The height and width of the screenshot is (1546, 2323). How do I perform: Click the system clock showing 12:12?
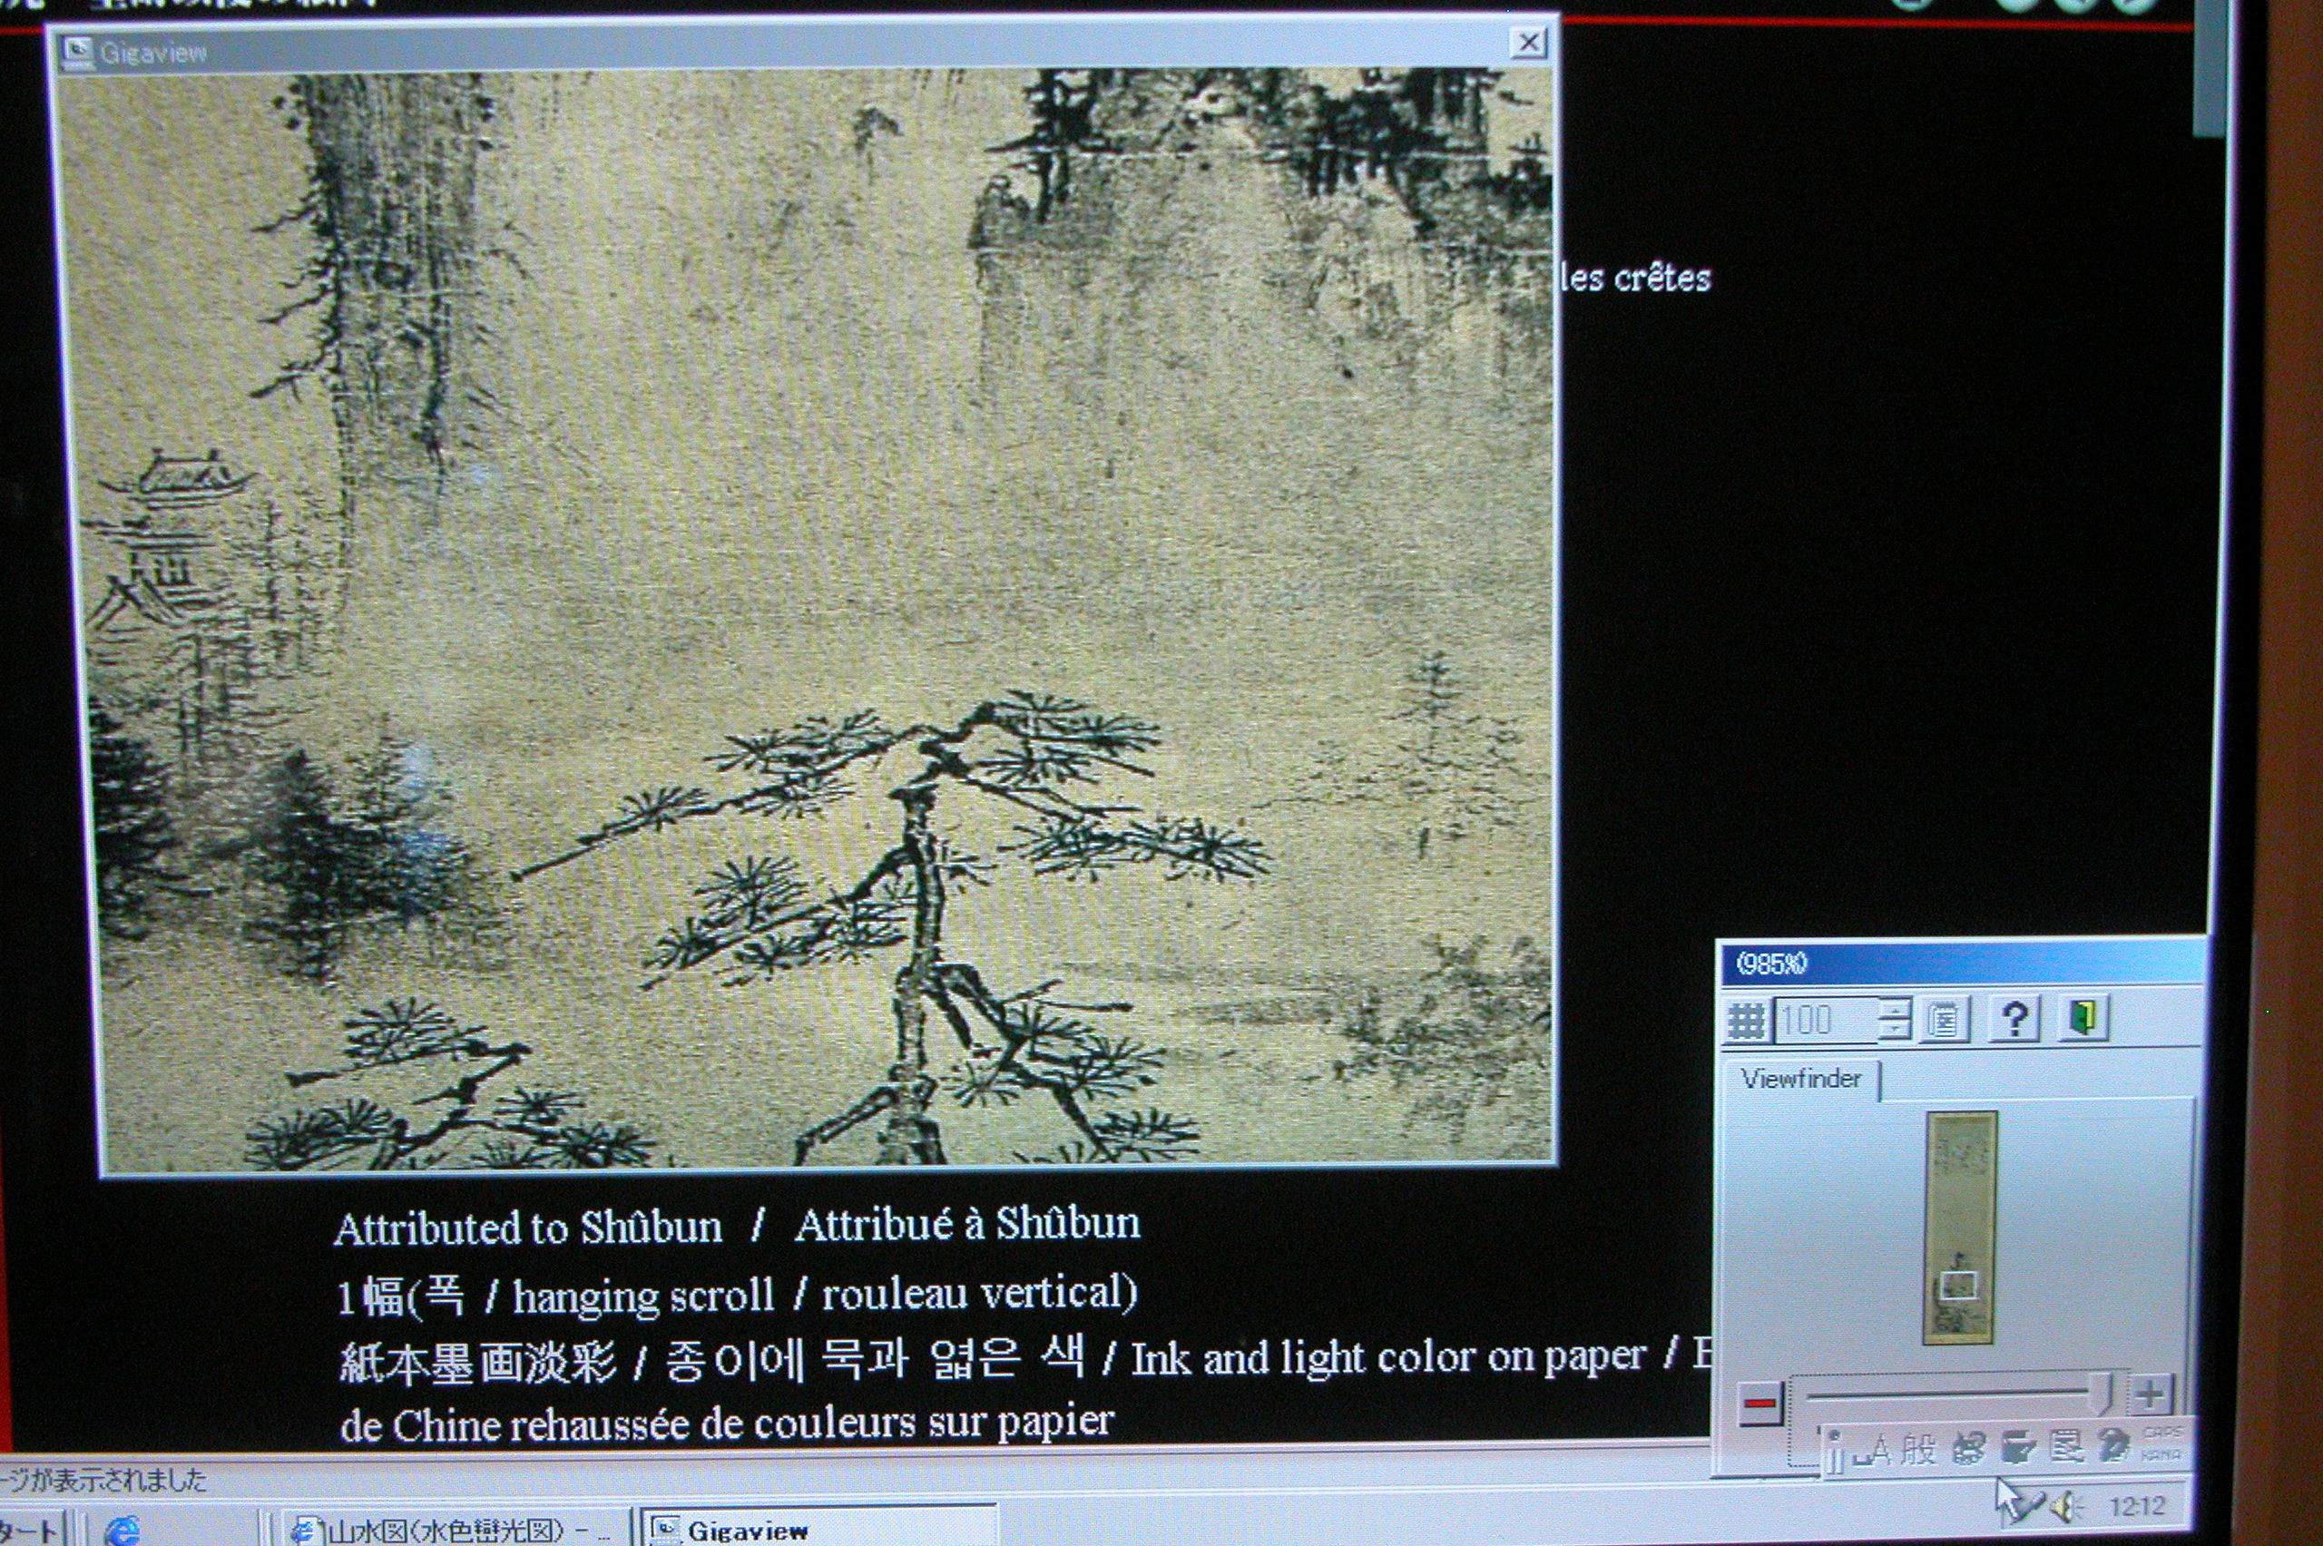[x=2137, y=1505]
